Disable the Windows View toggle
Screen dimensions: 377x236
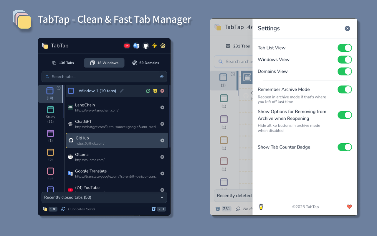[x=345, y=60]
